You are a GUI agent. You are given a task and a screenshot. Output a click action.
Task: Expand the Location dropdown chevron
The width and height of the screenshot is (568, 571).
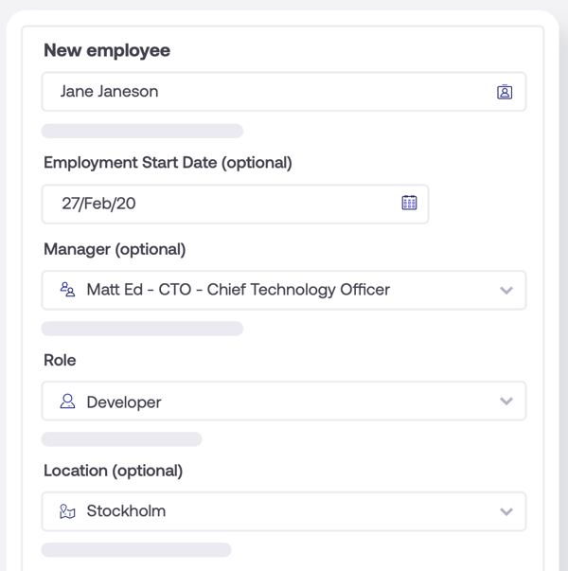pyautogui.click(x=506, y=512)
